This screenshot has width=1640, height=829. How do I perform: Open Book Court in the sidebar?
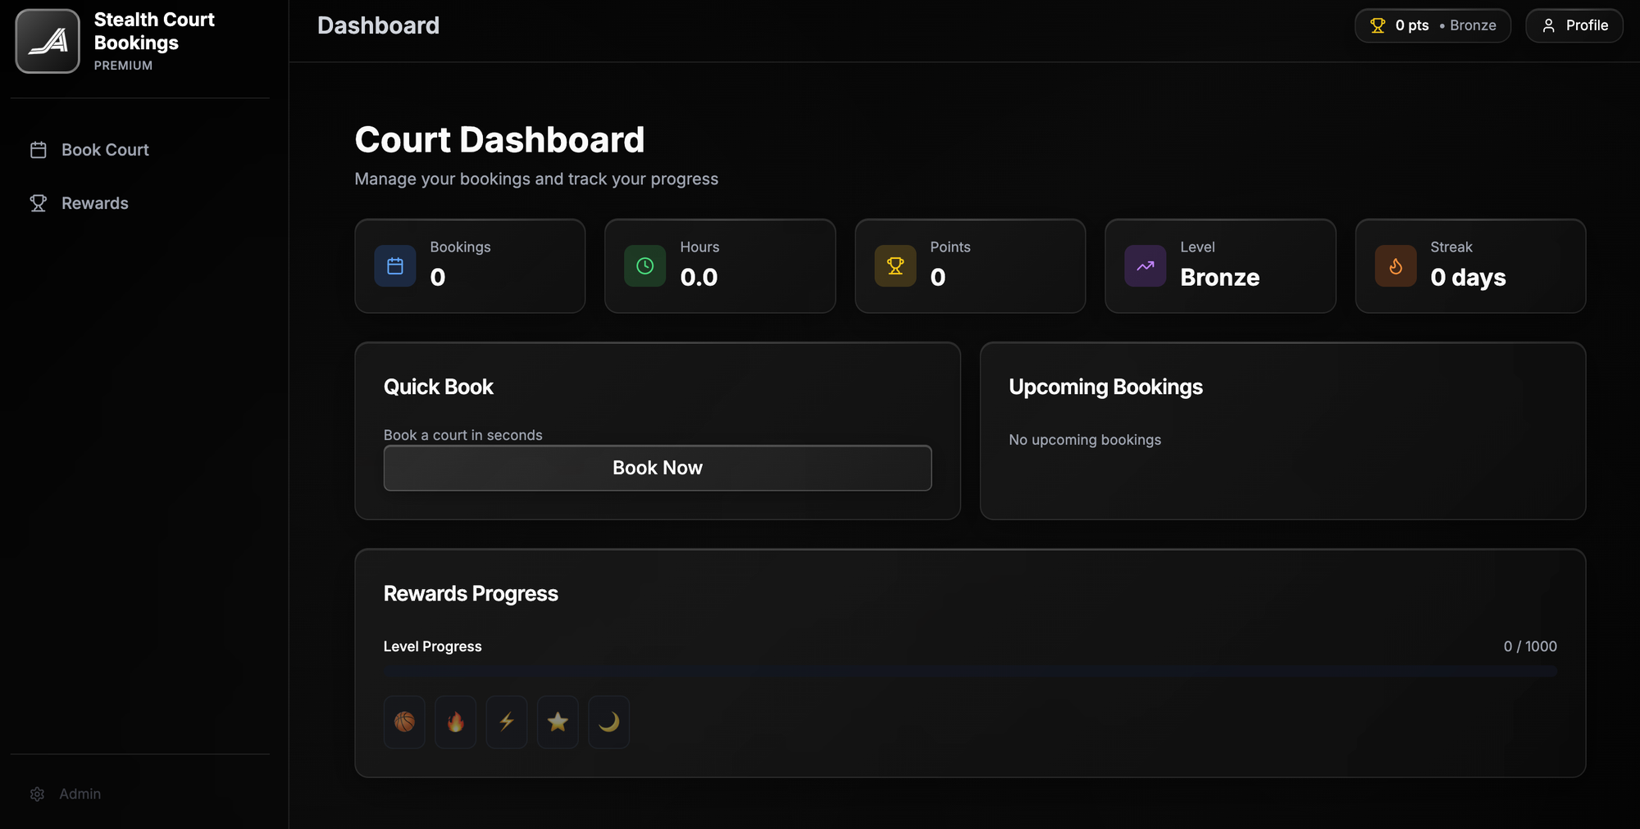click(105, 150)
